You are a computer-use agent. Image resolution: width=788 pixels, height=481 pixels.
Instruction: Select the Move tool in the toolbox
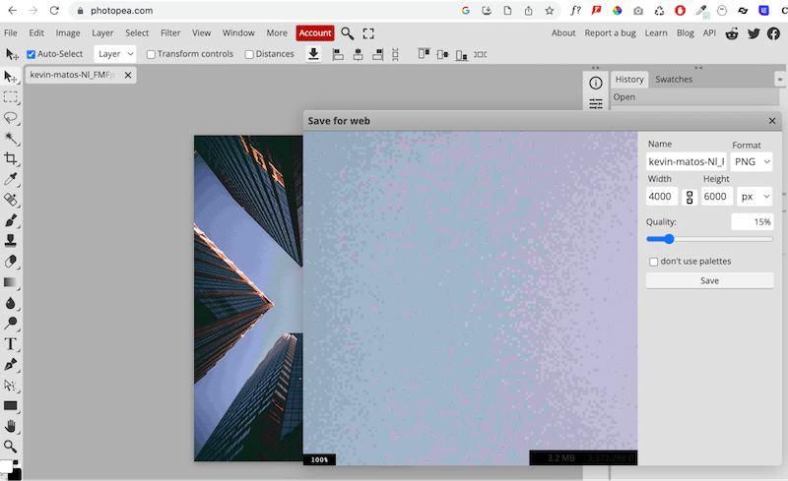(x=10, y=77)
